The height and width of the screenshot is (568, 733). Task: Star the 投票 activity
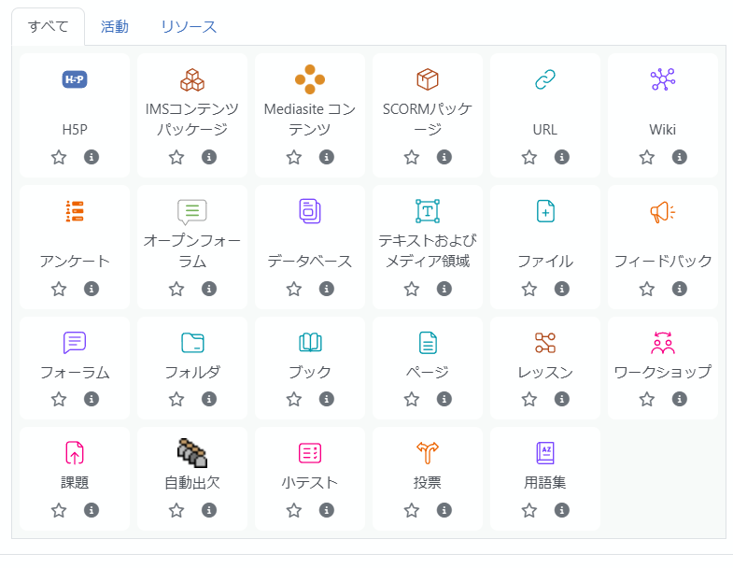point(412,510)
